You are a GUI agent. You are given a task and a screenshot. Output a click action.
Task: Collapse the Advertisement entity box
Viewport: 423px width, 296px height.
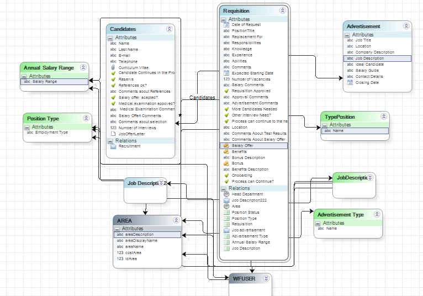pyautogui.click(x=406, y=26)
